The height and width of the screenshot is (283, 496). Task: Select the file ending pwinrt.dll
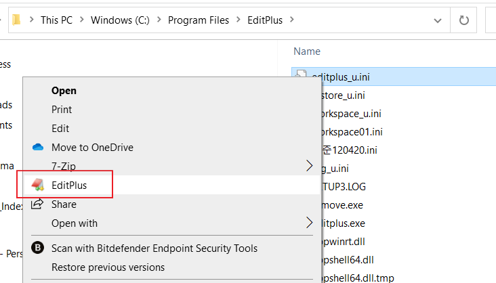click(x=344, y=242)
